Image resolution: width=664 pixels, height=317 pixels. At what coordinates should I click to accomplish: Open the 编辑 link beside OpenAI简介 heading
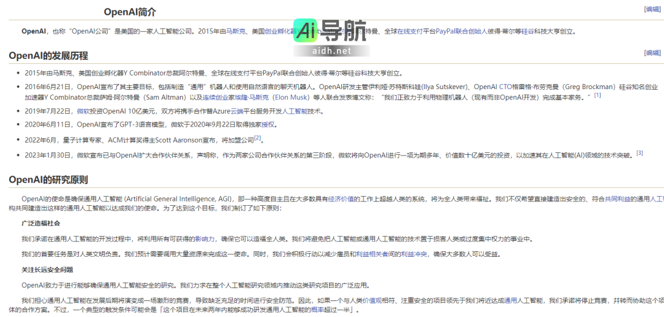pos(652,9)
